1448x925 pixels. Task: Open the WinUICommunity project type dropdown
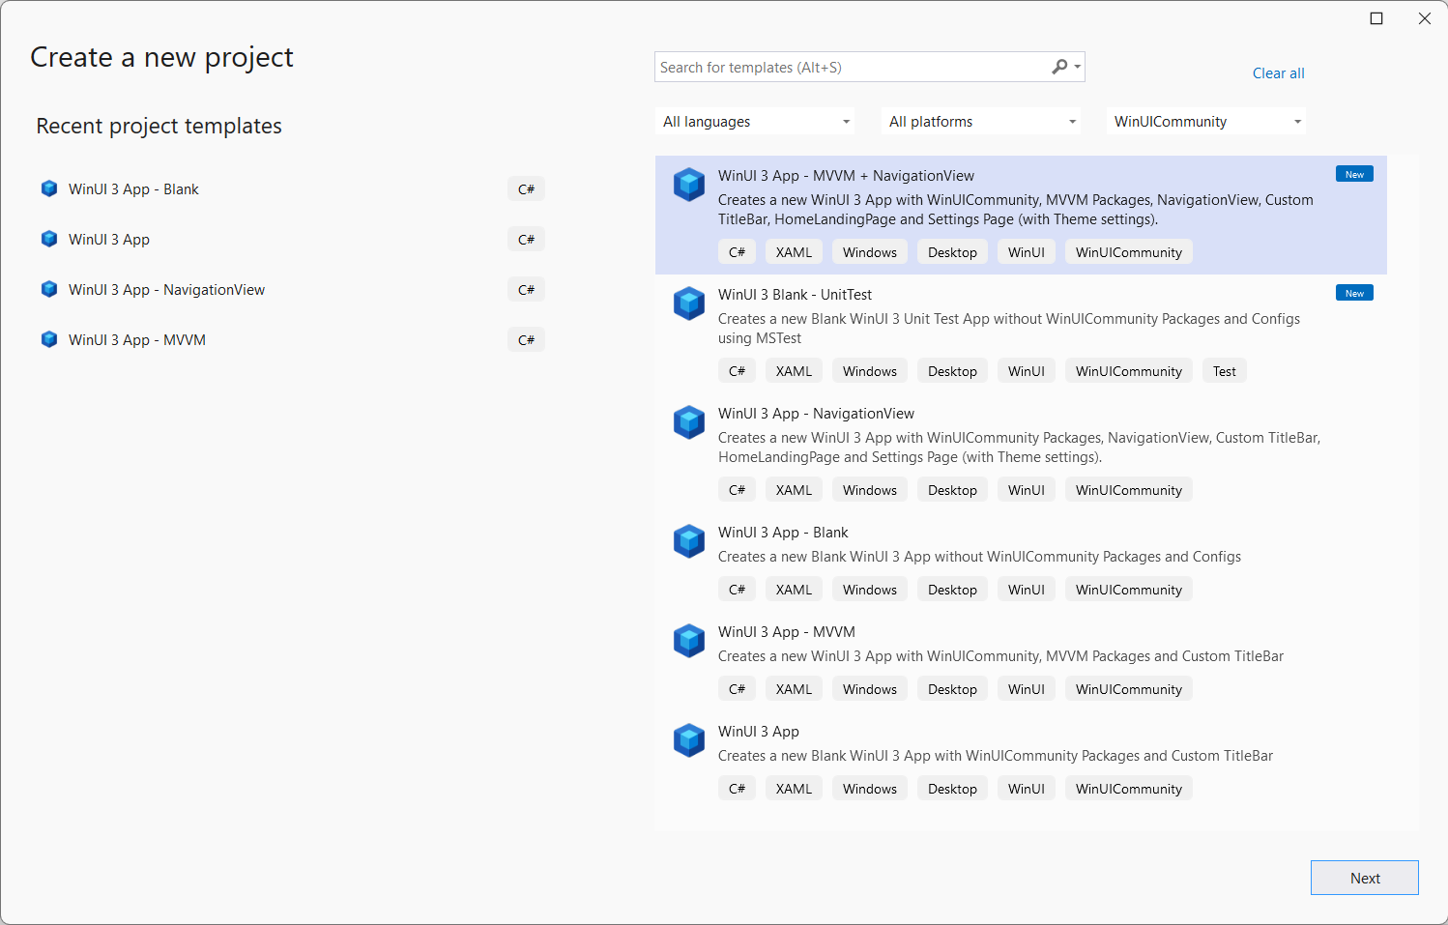pyautogui.click(x=1207, y=122)
